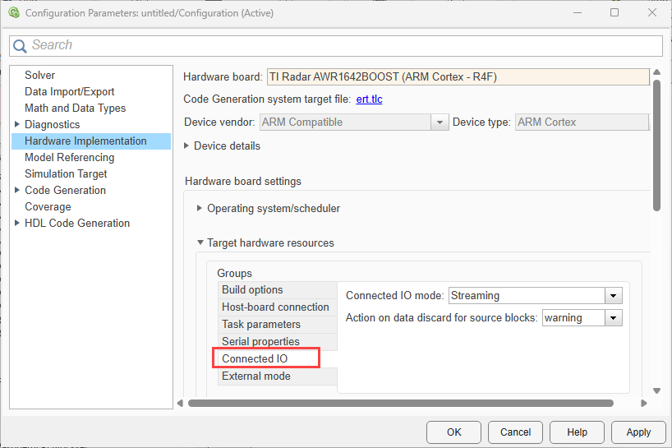Open the Data Import/Export pane
This screenshot has height=448, width=672.
[x=70, y=91]
